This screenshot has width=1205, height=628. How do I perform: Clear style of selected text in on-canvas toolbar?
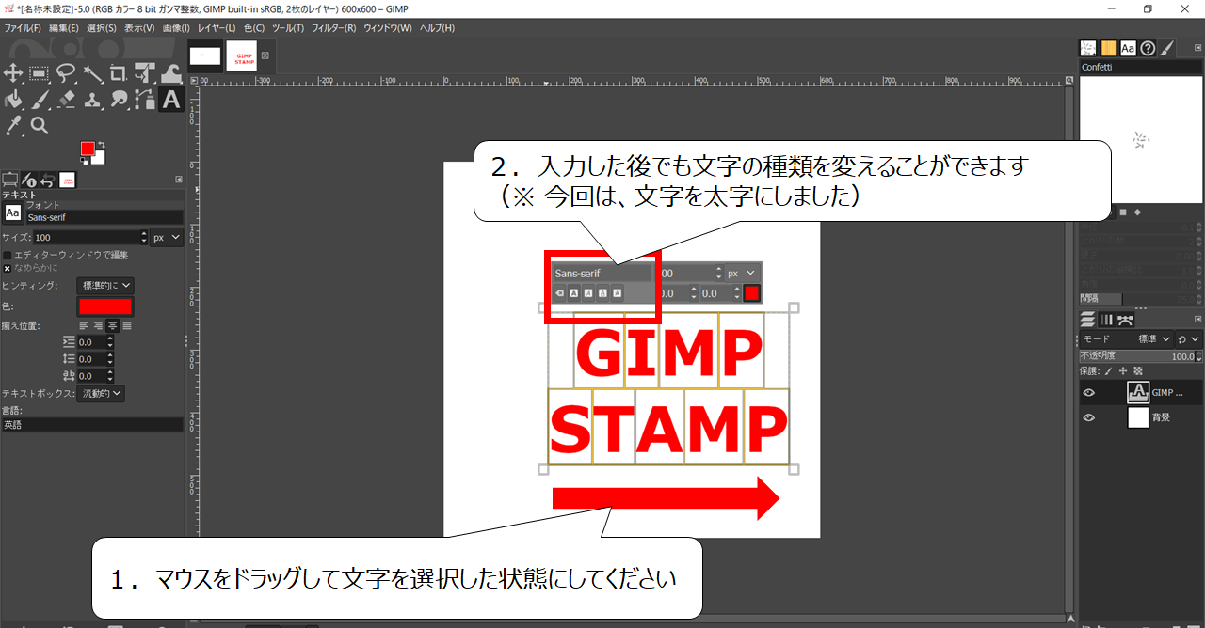point(559,293)
